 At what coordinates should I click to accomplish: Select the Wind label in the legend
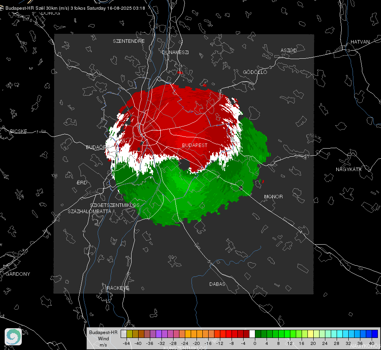[x=103, y=338]
